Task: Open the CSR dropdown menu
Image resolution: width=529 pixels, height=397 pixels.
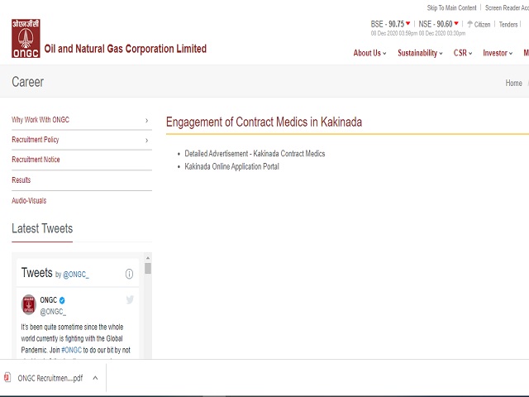Action: coord(463,53)
